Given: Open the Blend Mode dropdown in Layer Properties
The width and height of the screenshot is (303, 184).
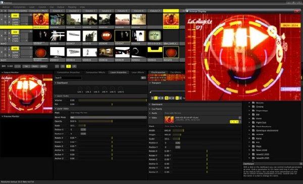Looking at the screenshot, I should pos(108,117).
